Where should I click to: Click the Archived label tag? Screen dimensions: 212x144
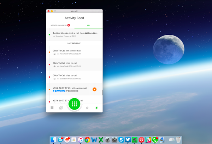[72, 91]
